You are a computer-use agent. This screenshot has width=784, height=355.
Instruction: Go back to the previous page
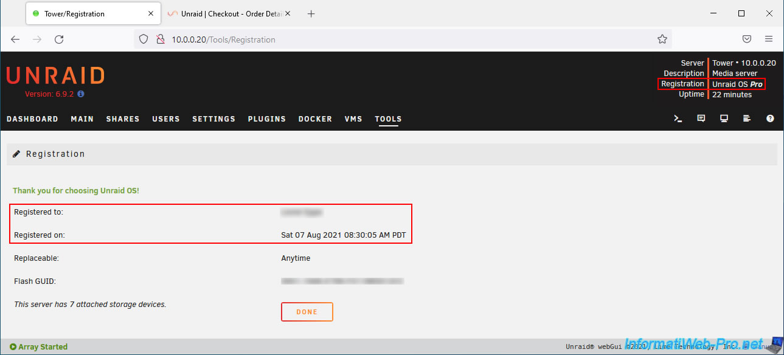[15, 40]
